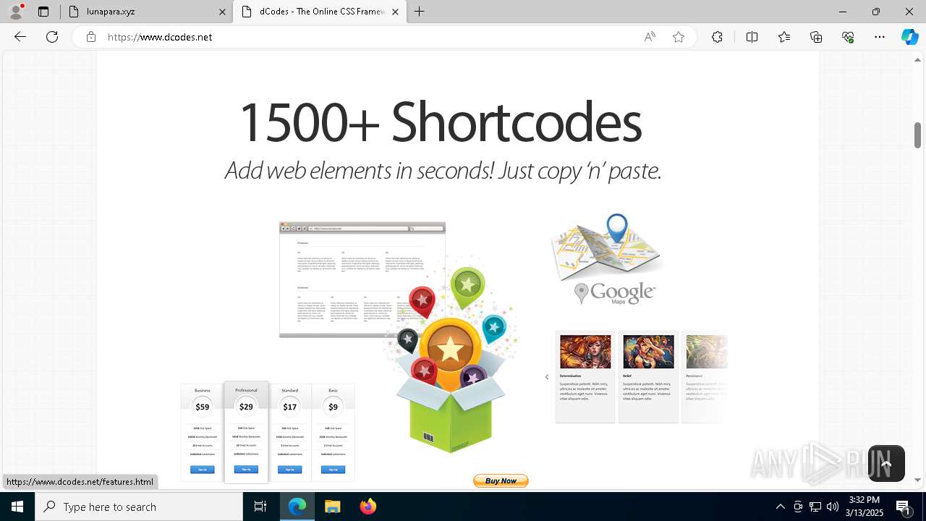926x521 pixels.
Task: Open Microsoft Edge from the taskbar
Action: click(x=297, y=507)
